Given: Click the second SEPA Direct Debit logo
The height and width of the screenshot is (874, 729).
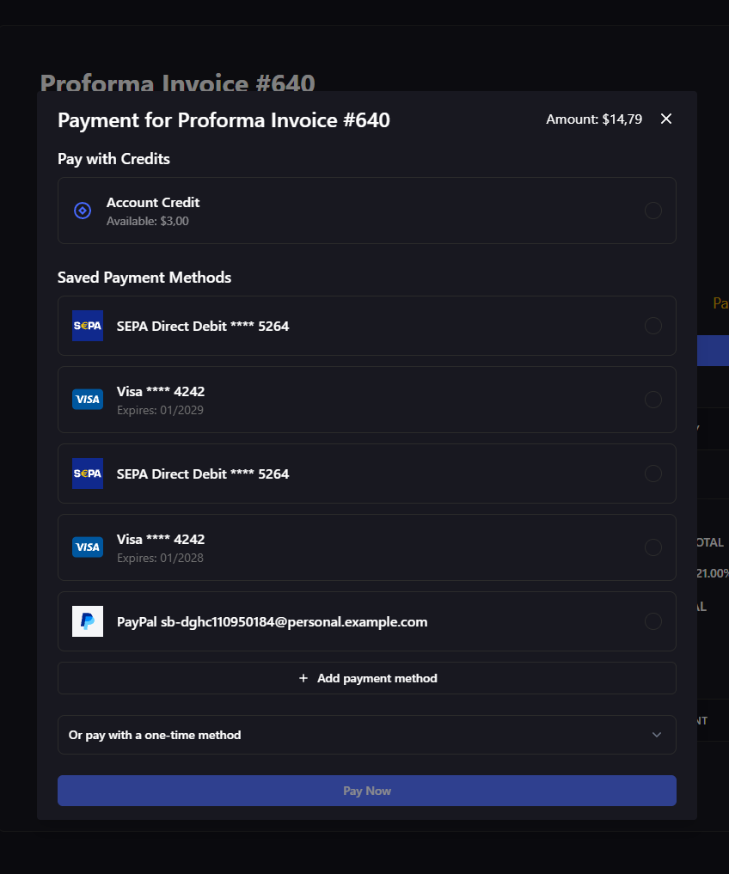Looking at the screenshot, I should click(88, 474).
